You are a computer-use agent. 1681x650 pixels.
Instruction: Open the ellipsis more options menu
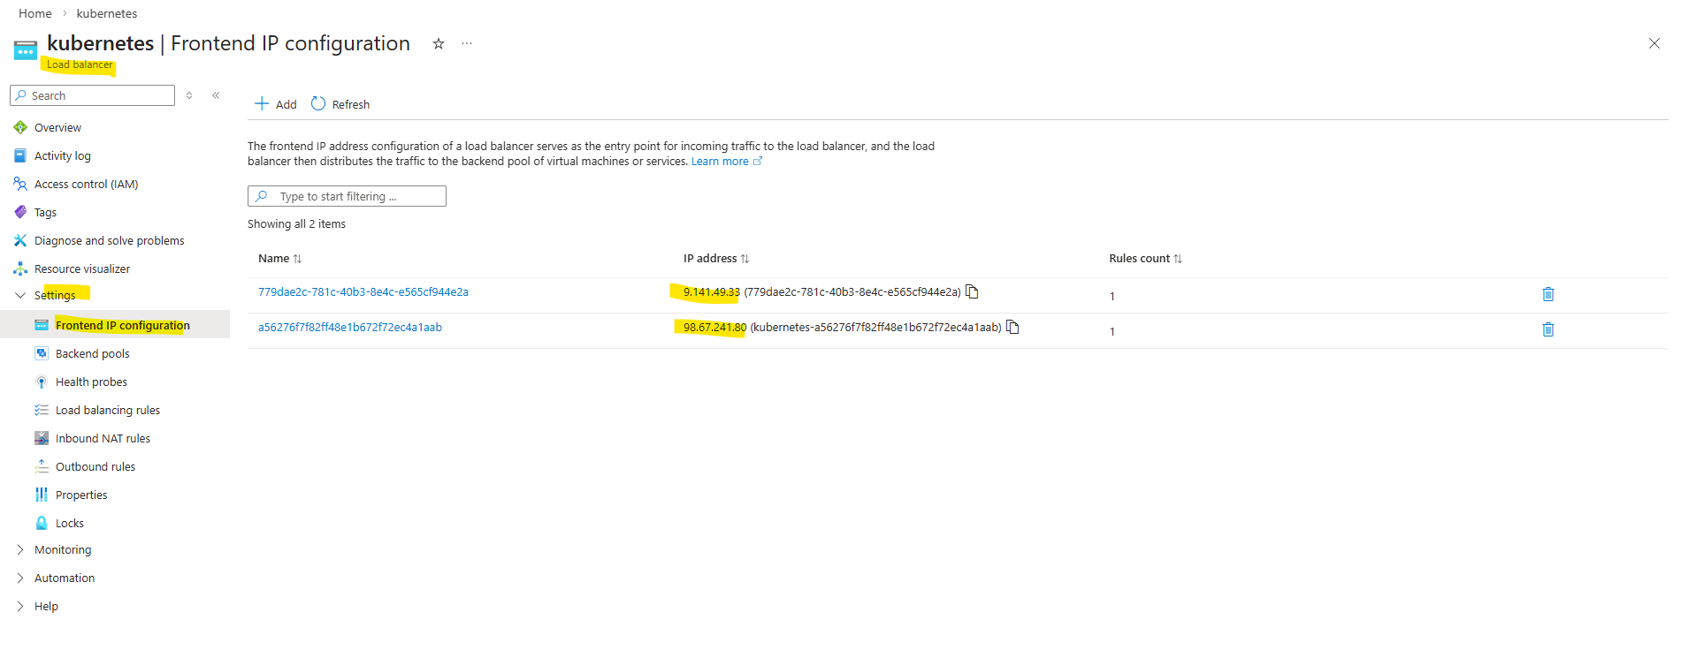pos(467,43)
